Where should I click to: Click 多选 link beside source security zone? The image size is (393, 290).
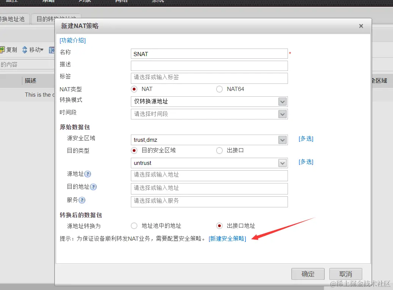point(306,139)
